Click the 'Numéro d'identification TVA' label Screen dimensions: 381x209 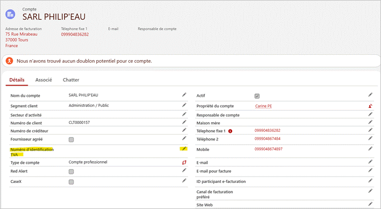pos(32,152)
